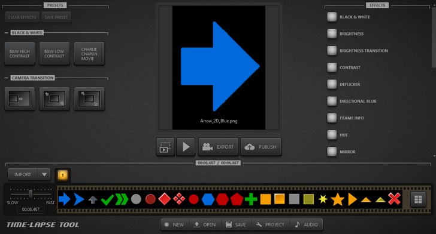Image resolution: width=436 pixels, height=234 pixels.
Task: Click the preview region selection icon
Action: (x=165, y=147)
